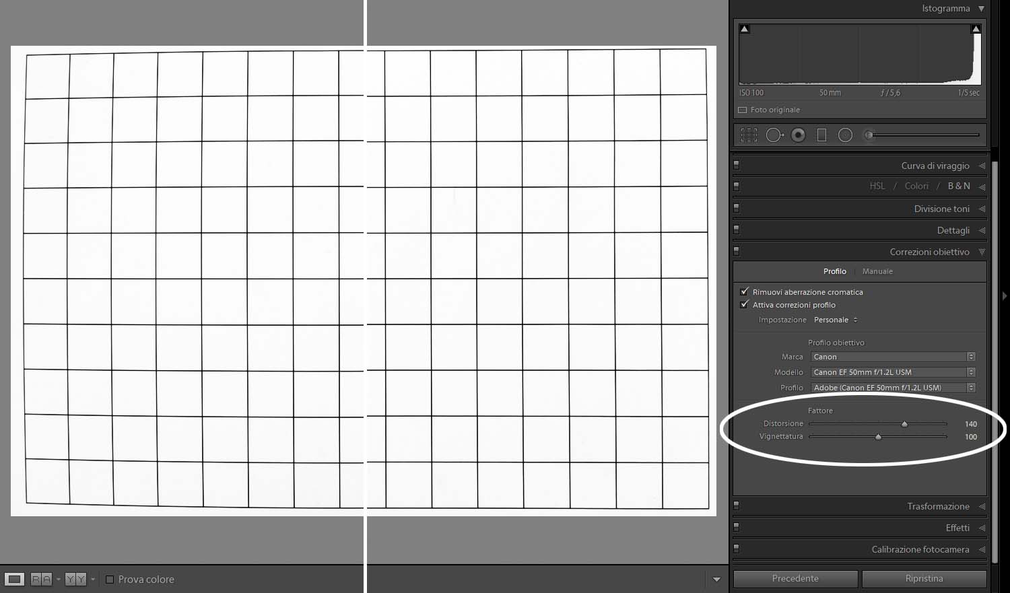
Task: Click the Distorsione slider handle
Action: [904, 424]
